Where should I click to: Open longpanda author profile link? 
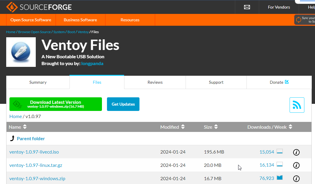click(x=92, y=64)
